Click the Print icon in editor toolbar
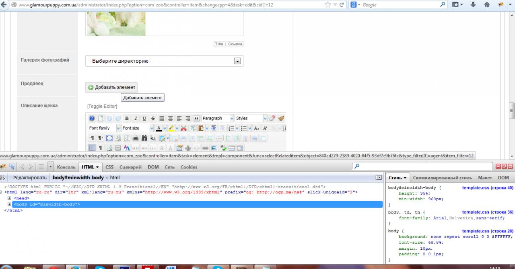 (x=136, y=138)
